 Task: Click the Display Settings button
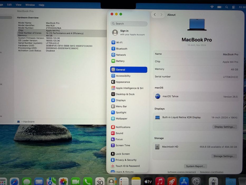[224, 127]
